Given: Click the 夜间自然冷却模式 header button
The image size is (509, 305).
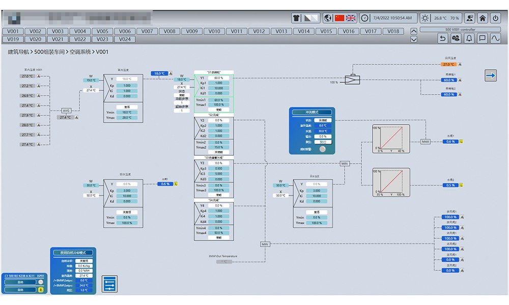Looking at the screenshot, I should 73,253.
